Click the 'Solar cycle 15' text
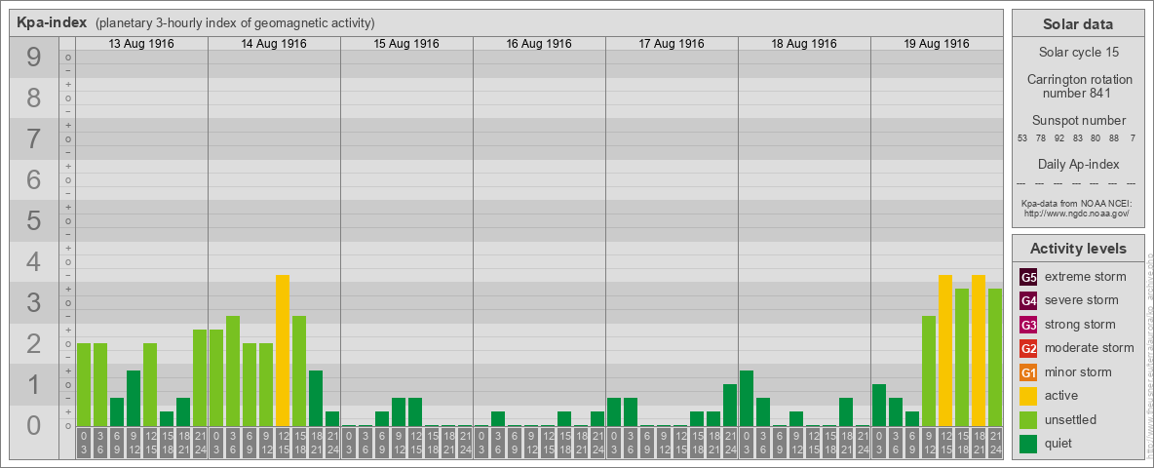Viewport: 1154px width, 468px height. pos(1077,53)
